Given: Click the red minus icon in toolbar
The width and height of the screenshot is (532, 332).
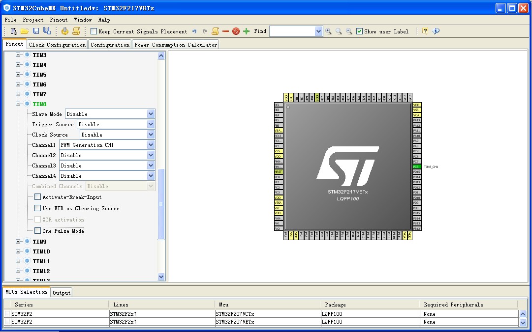Looking at the screenshot, I should (x=225, y=31).
